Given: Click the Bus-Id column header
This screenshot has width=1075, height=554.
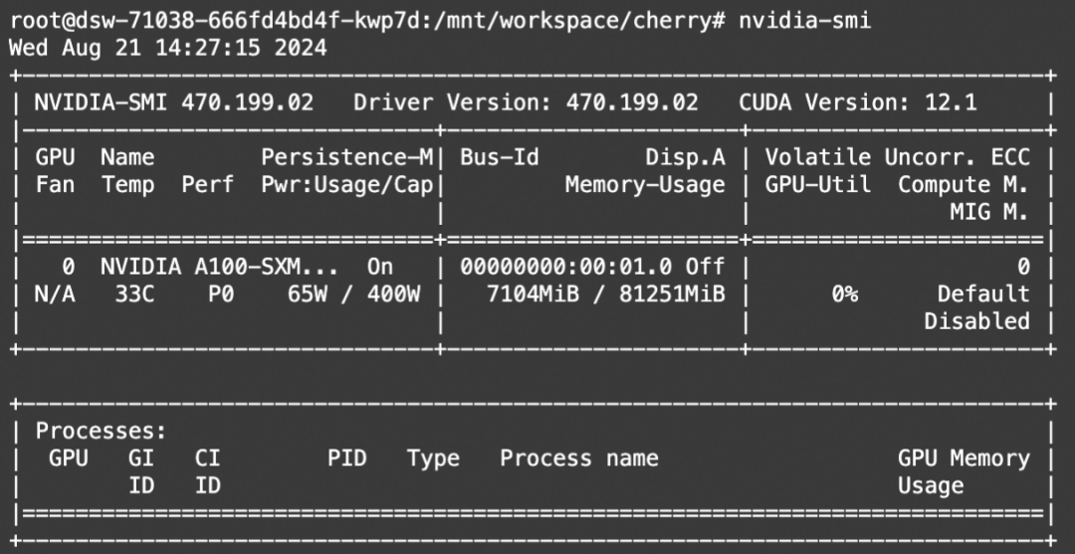Looking at the screenshot, I should 499,157.
